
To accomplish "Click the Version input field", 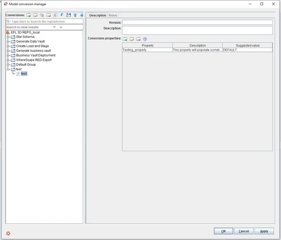I will point(197,23).
